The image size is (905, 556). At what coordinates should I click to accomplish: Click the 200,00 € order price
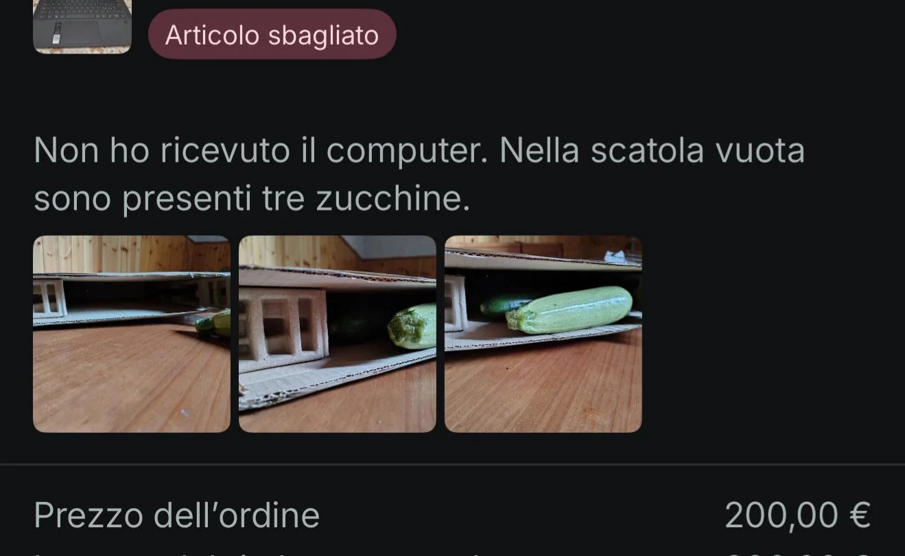797,515
